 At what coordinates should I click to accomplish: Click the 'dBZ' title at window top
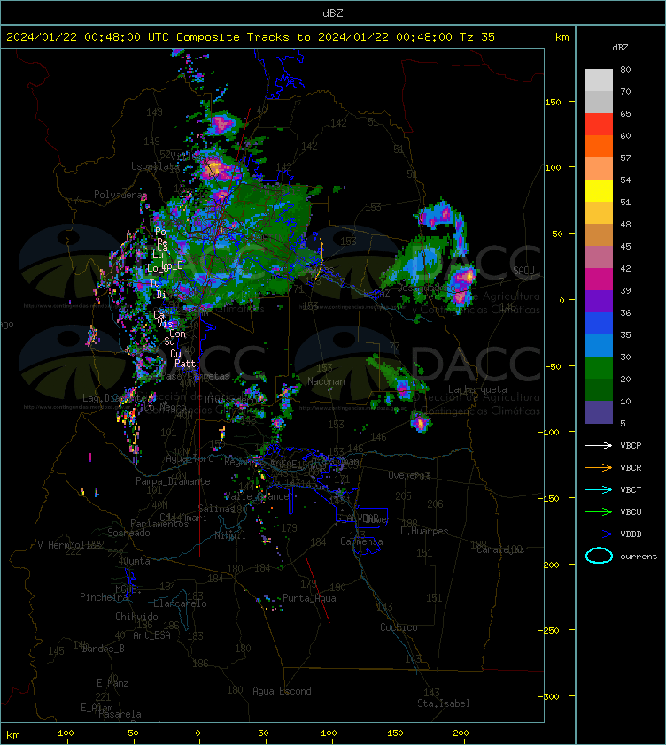pyautogui.click(x=332, y=12)
